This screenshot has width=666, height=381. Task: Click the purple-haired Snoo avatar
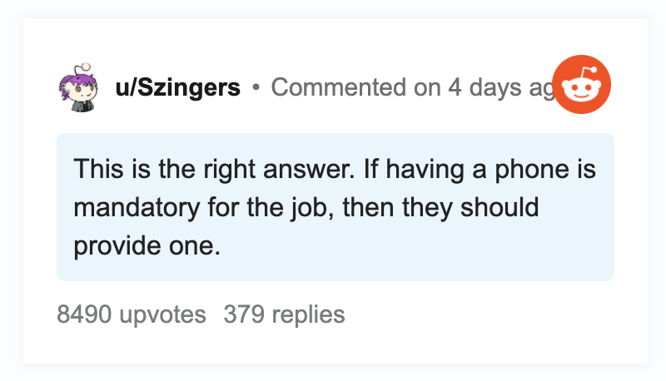pyautogui.click(x=79, y=88)
